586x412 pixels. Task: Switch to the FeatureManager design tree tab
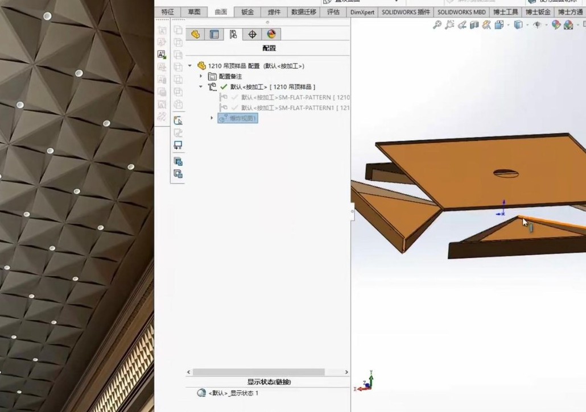(195, 34)
